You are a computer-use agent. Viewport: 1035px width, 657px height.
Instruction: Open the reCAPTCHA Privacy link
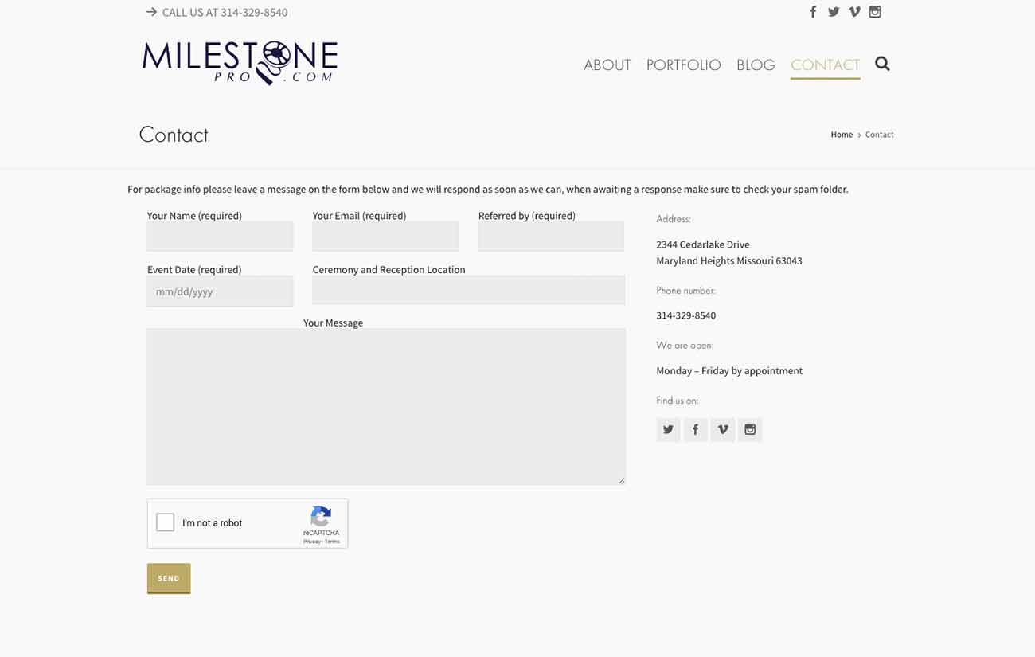click(x=311, y=542)
